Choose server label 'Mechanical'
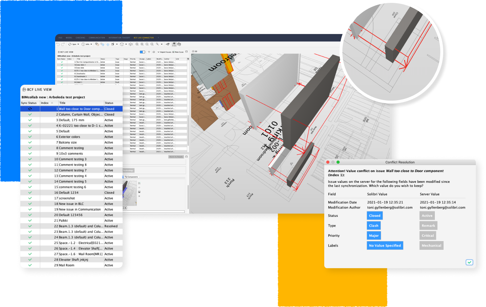This screenshot has width=486, height=307. coord(431,245)
